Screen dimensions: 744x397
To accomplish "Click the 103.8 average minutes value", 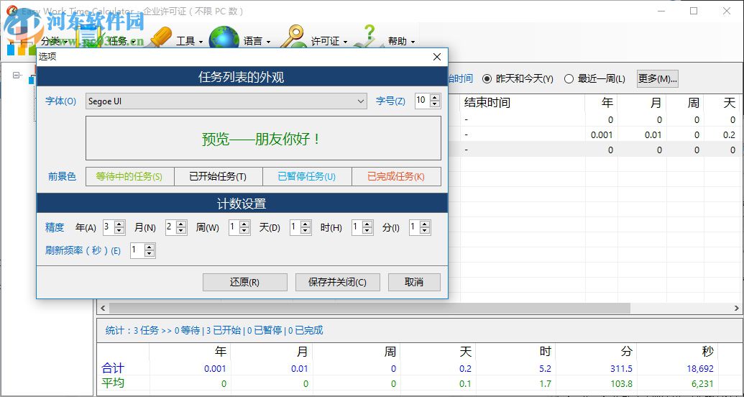I will [622, 384].
